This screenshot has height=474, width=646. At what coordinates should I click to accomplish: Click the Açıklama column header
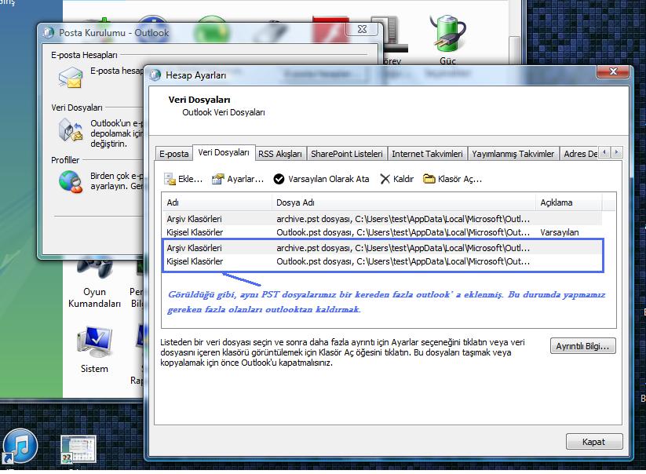tap(568, 202)
